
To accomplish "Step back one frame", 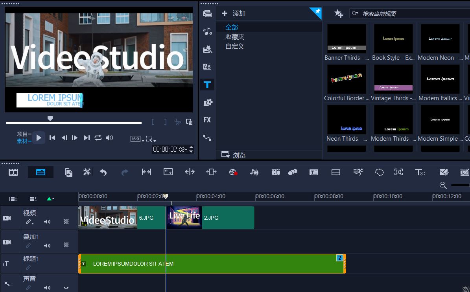I will tap(64, 138).
